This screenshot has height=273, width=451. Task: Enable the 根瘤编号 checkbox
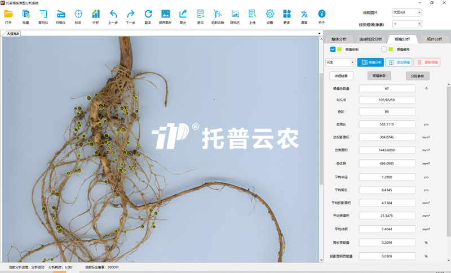(384, 50)
